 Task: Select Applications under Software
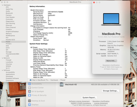coord(10,74)
